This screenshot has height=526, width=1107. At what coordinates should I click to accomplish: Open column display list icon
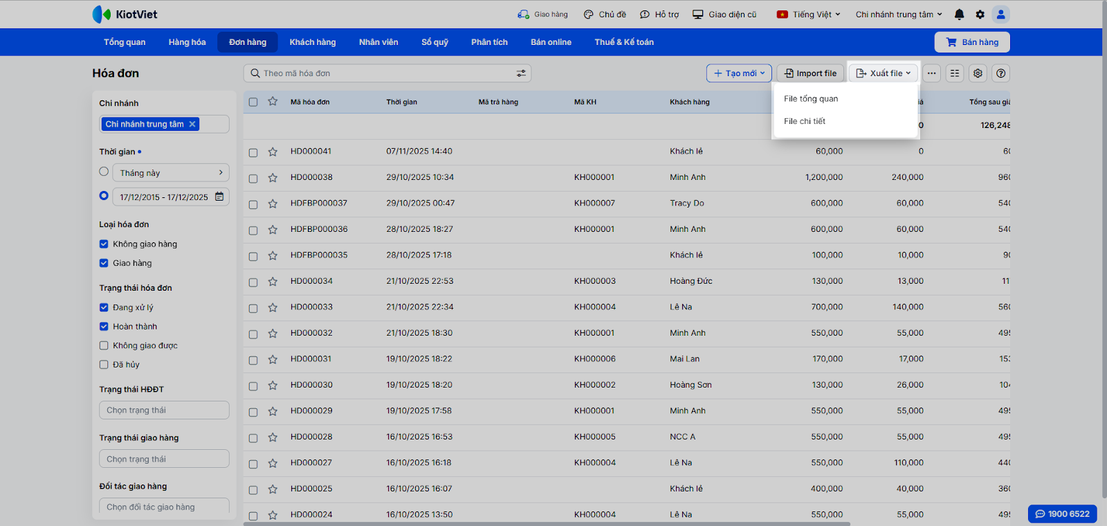point(955,73)
